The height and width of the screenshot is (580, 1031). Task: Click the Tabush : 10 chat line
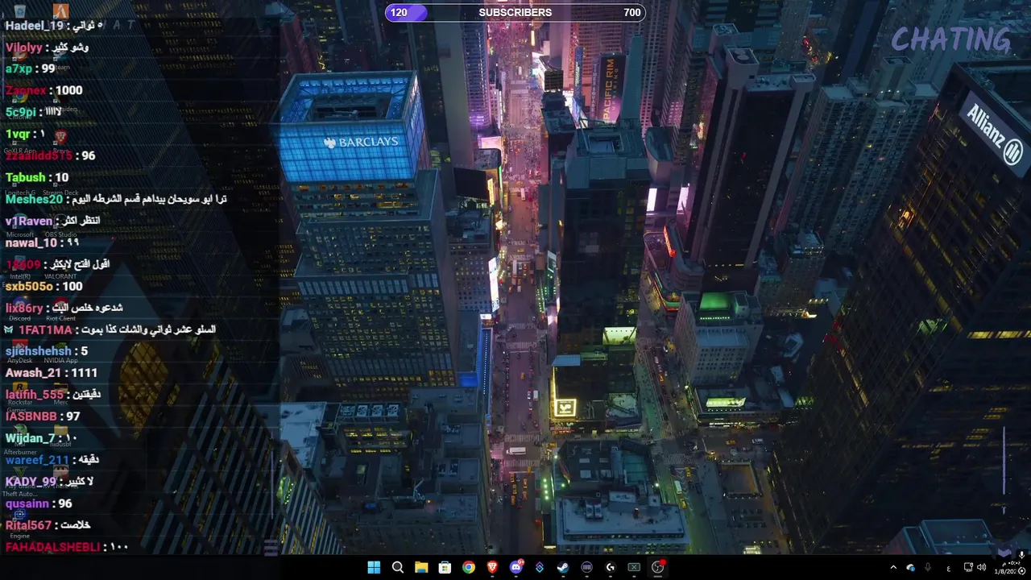click(x=37, y=178)
